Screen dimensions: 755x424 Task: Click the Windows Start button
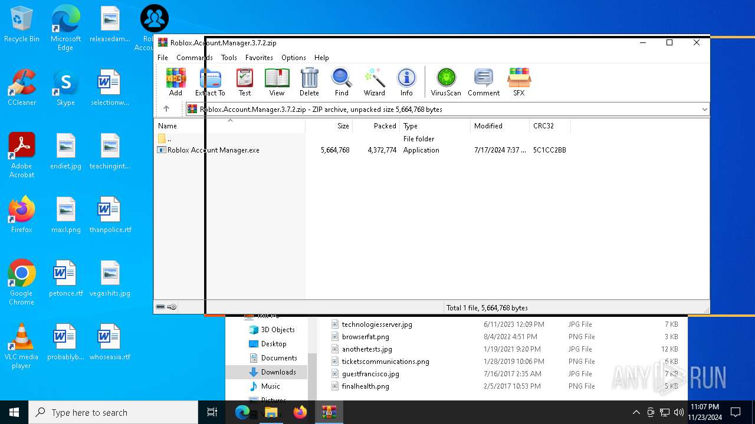14,412
